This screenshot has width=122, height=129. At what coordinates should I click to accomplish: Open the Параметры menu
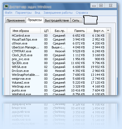coord(24,13)
